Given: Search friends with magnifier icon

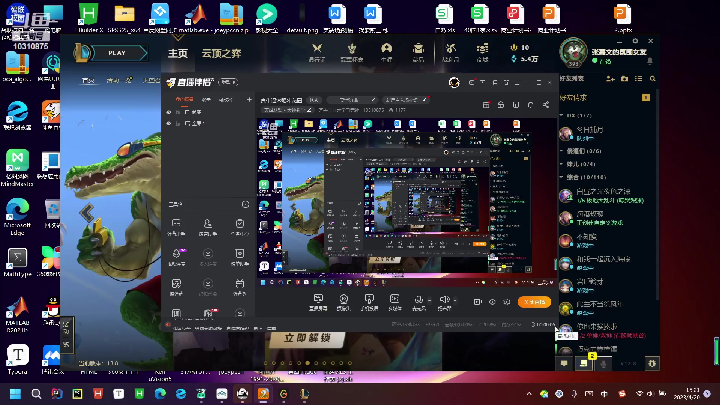Looking at the screenshot, I should click(x=652, y=79).
